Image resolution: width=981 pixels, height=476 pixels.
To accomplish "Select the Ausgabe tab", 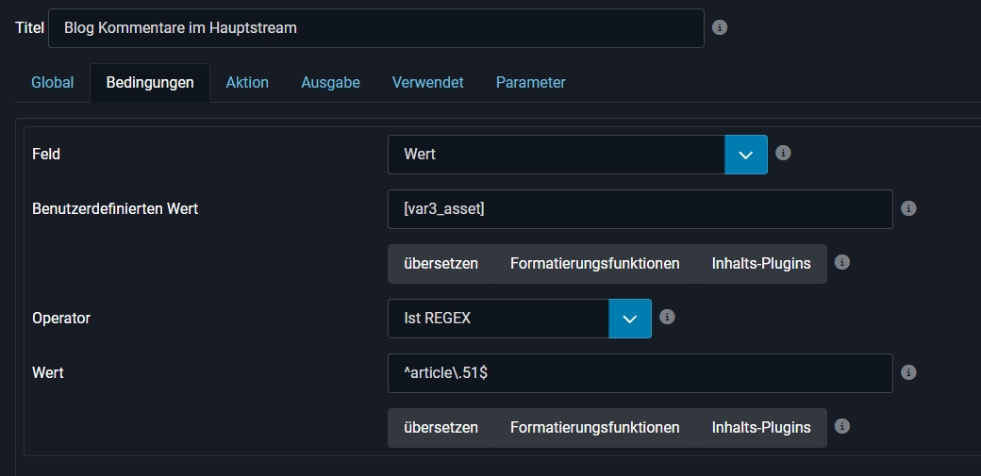I will click(x=330, y=82).
